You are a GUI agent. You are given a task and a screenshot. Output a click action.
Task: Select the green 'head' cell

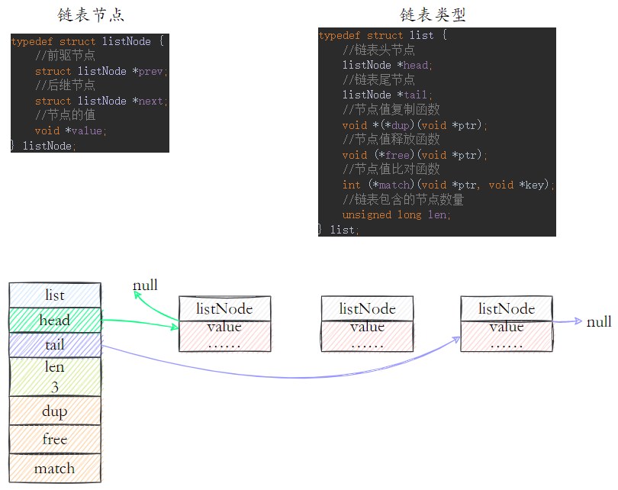pos(55,320)
